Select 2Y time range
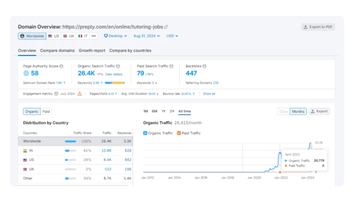The image size is (356, 214). coord(172,111)
